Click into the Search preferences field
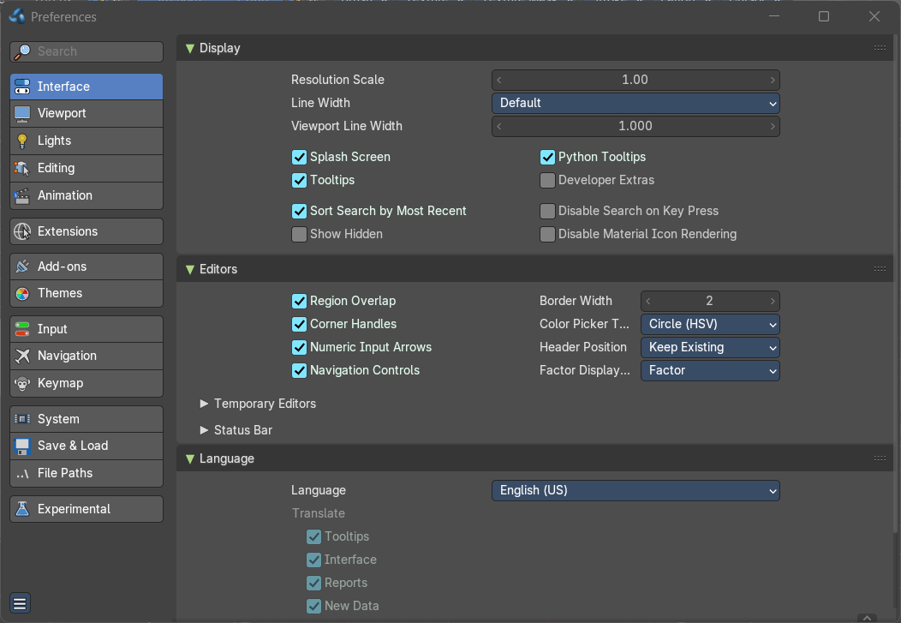Image resolution: width=901 pixels, height=623 pixels. coord(87,51)
